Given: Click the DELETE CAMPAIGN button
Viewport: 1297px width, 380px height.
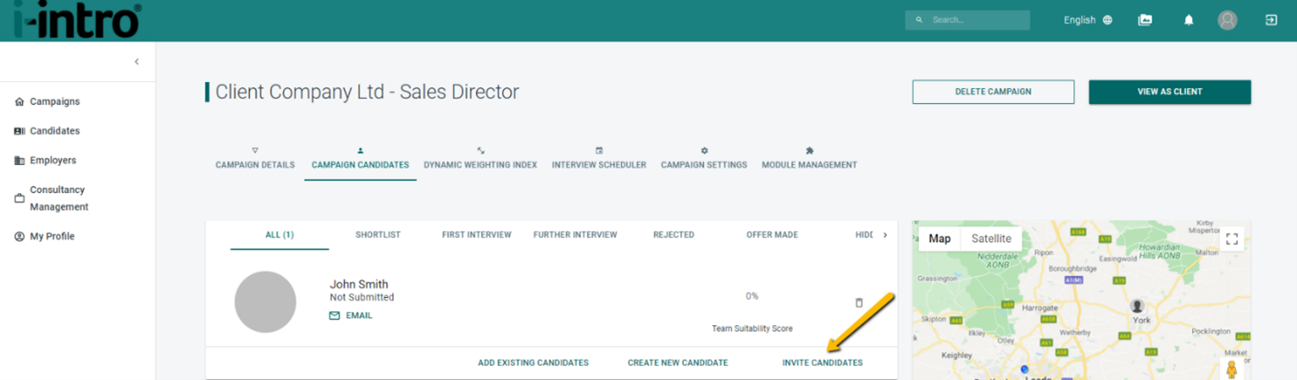Looking at the screenshot, I should (x=993, y=92).
